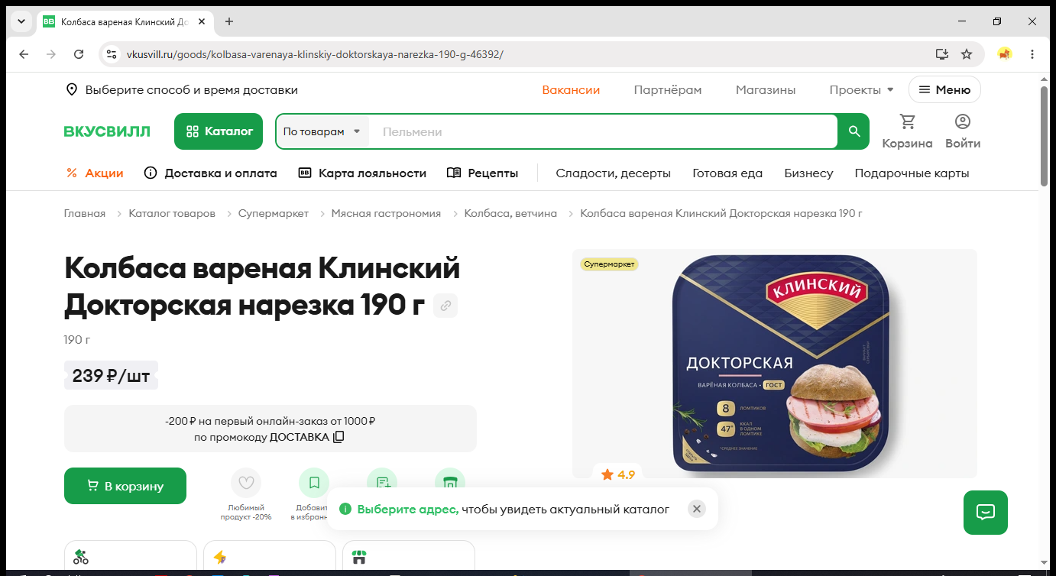Screen dimensions: 1056x576
Task: Mark as favorite product (heart icon)
Action: 246,483
